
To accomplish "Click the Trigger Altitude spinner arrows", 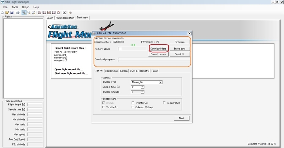I will [143, 92].
